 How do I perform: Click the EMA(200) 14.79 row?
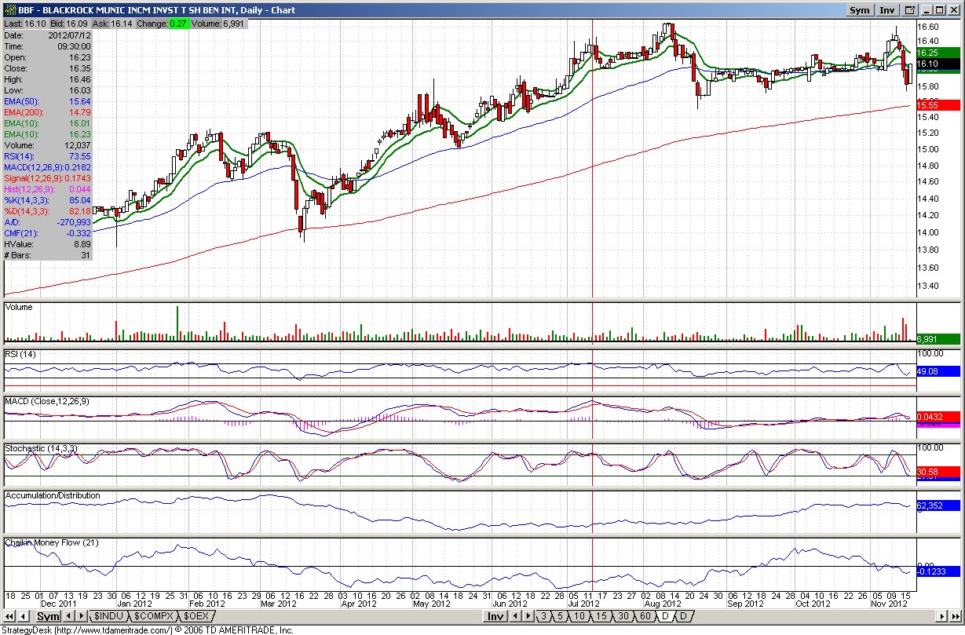[48, 113]
